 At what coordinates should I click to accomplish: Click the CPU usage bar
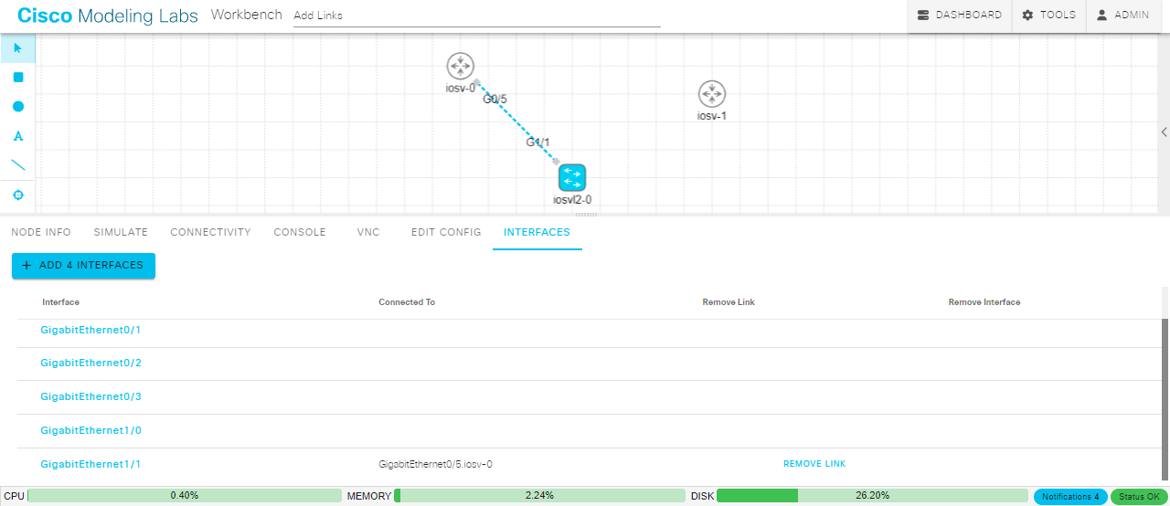click(185, 496)
